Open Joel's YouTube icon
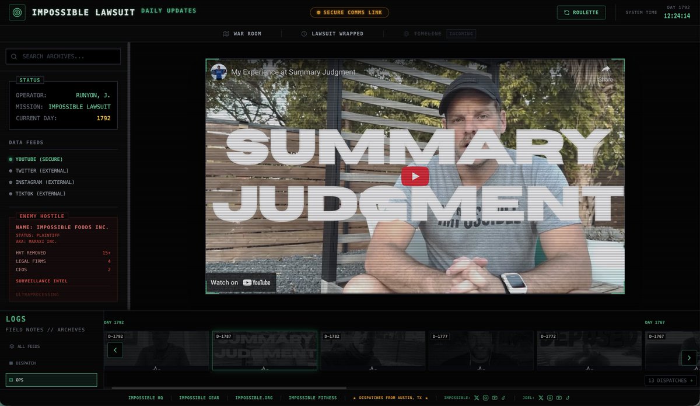Screen dimensions: 700x406 pos(559,398)
